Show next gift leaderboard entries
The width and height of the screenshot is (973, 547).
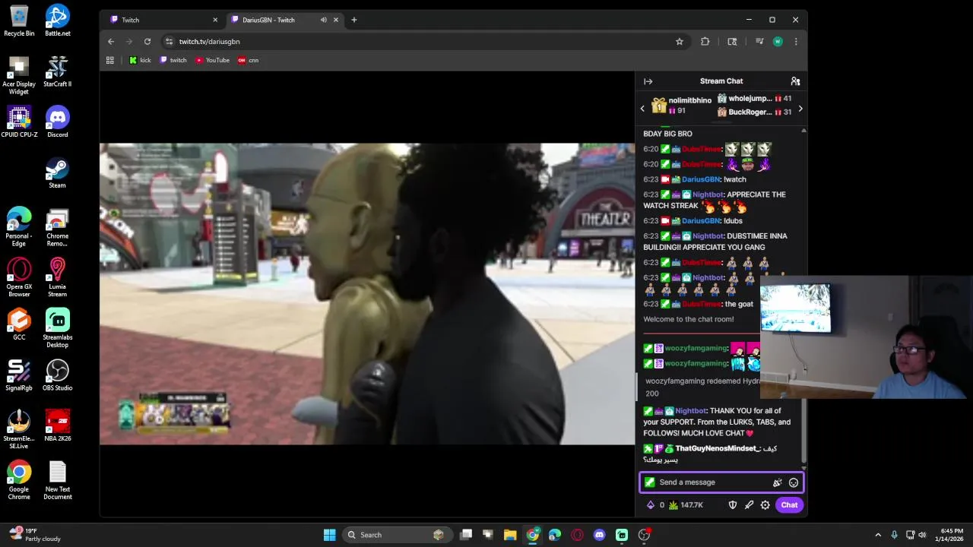800,109
